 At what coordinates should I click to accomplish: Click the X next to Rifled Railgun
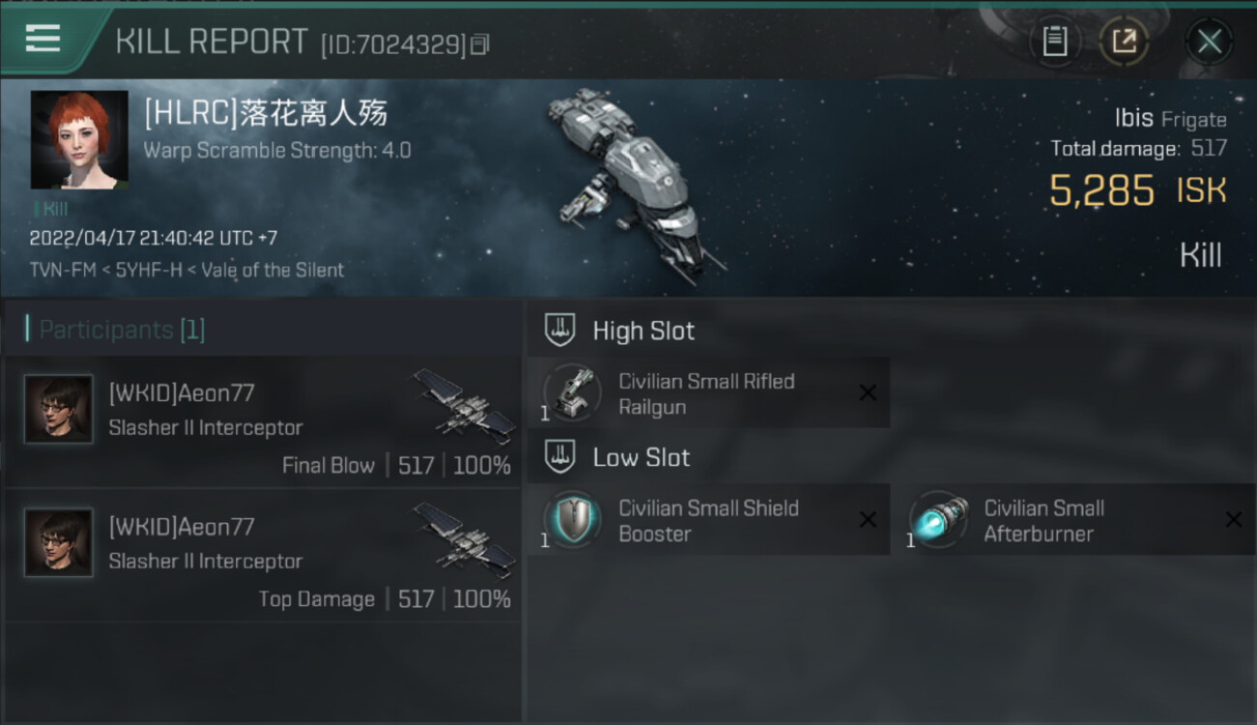867,392
